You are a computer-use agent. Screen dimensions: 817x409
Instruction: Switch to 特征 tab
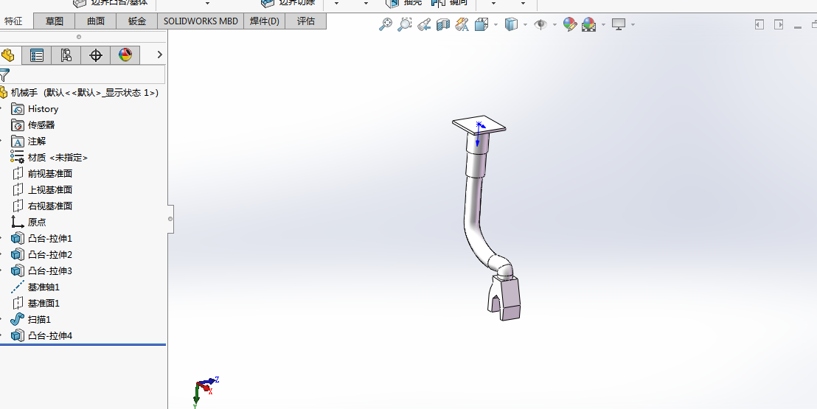point(13,21)
